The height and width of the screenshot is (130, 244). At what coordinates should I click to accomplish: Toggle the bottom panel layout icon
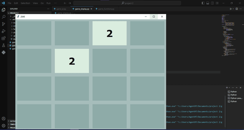coord(208,3)
